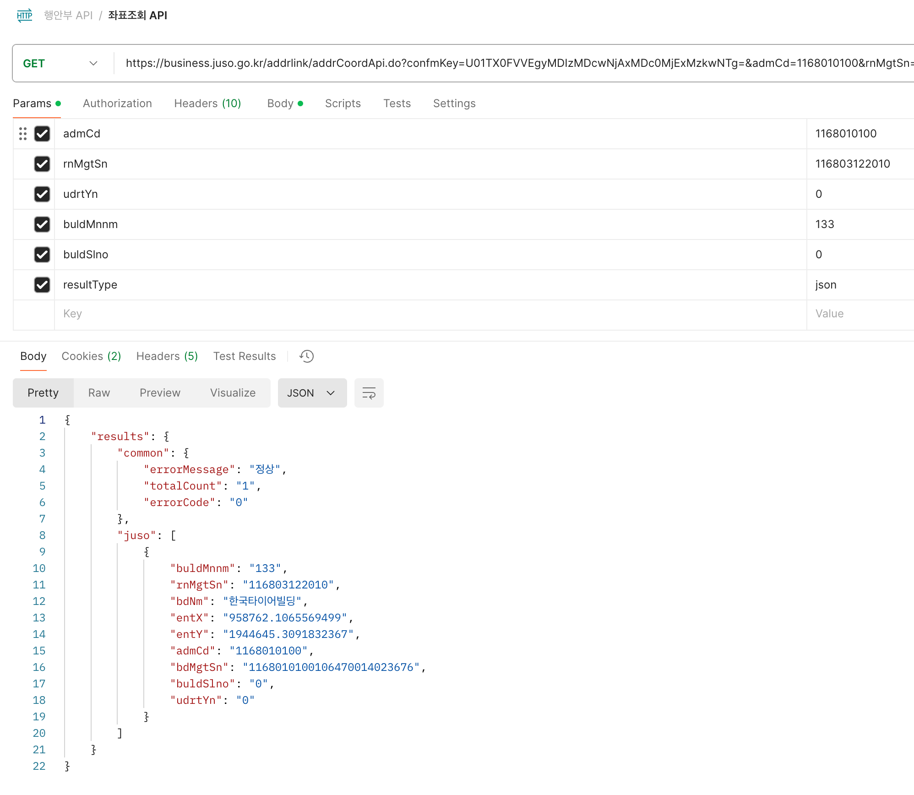Click the Key input field in Params
914x795 pixels.
click(x=428, y=314)
